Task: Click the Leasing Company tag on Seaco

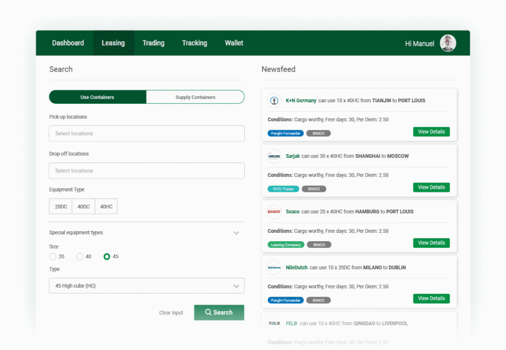Action: tap(286, 245)
